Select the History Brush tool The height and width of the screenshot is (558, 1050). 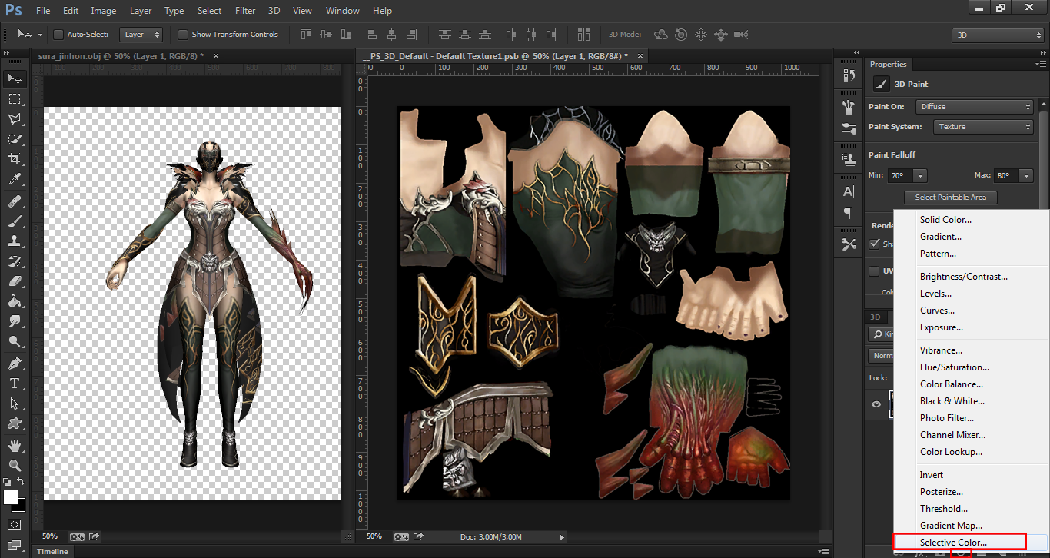15,261
